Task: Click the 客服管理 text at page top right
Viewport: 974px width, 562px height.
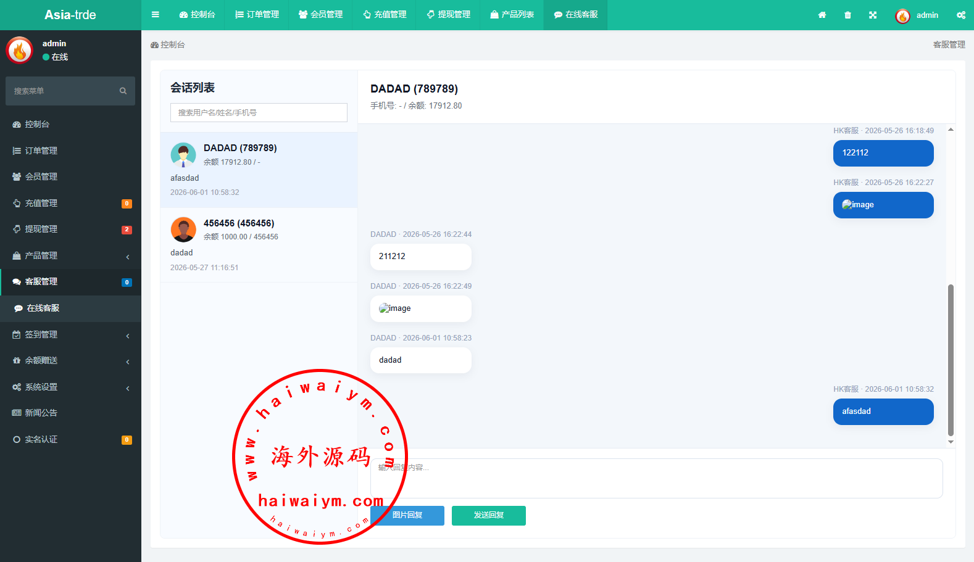Action: click(949, 44)
